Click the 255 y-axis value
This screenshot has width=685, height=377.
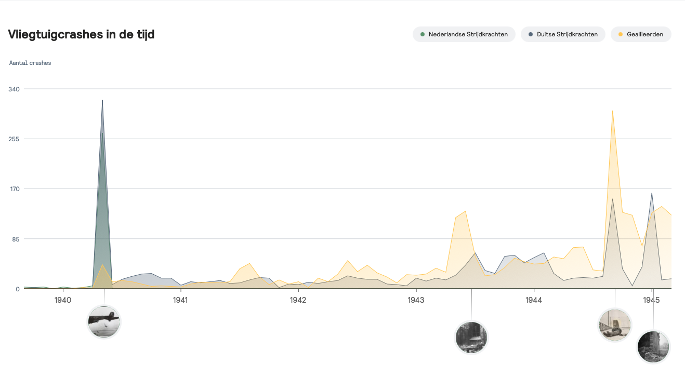tap(14, 139)
